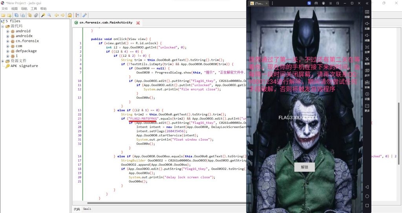402x213 pixels.
Task: Click the emulator screenshot scissors (截图) icon
Action: [367, 61]
